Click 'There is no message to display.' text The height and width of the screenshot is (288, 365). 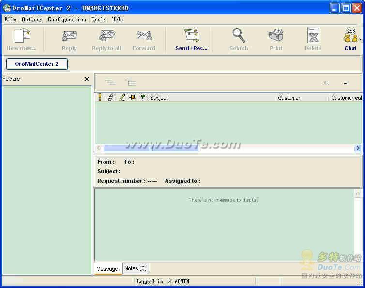pyautogui.click(x=224, y=200)
